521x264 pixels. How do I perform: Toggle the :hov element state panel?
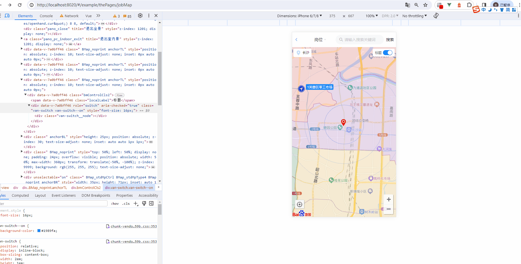(x=115, y=204)
